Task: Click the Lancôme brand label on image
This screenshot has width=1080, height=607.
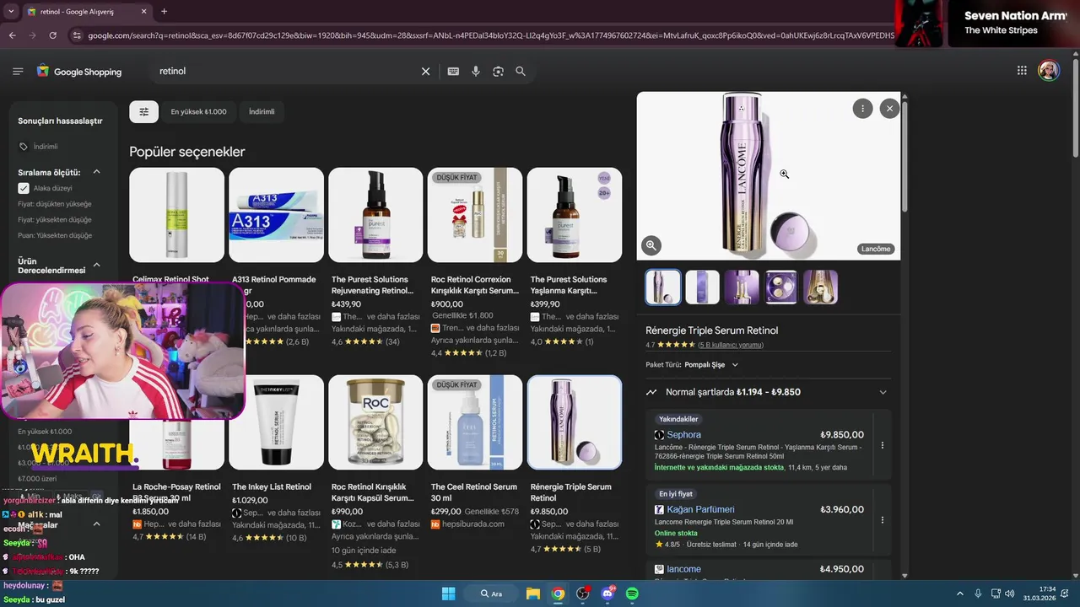Action: point(876,249)
